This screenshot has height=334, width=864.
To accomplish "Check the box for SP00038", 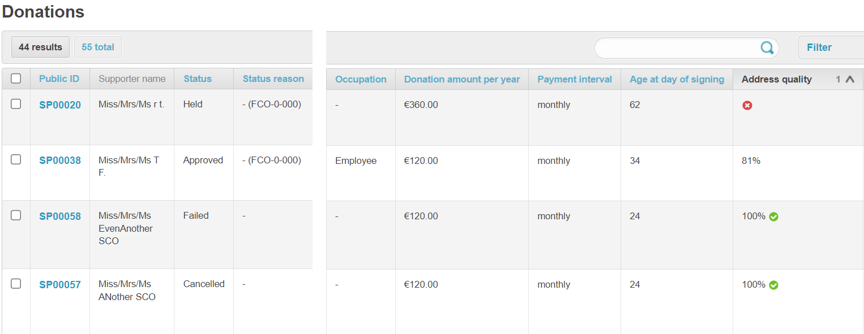I will point(16,159).
